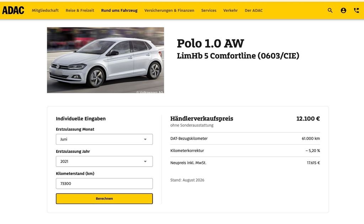Click the phone contact icon
The image size is (364, 224).
356,10
